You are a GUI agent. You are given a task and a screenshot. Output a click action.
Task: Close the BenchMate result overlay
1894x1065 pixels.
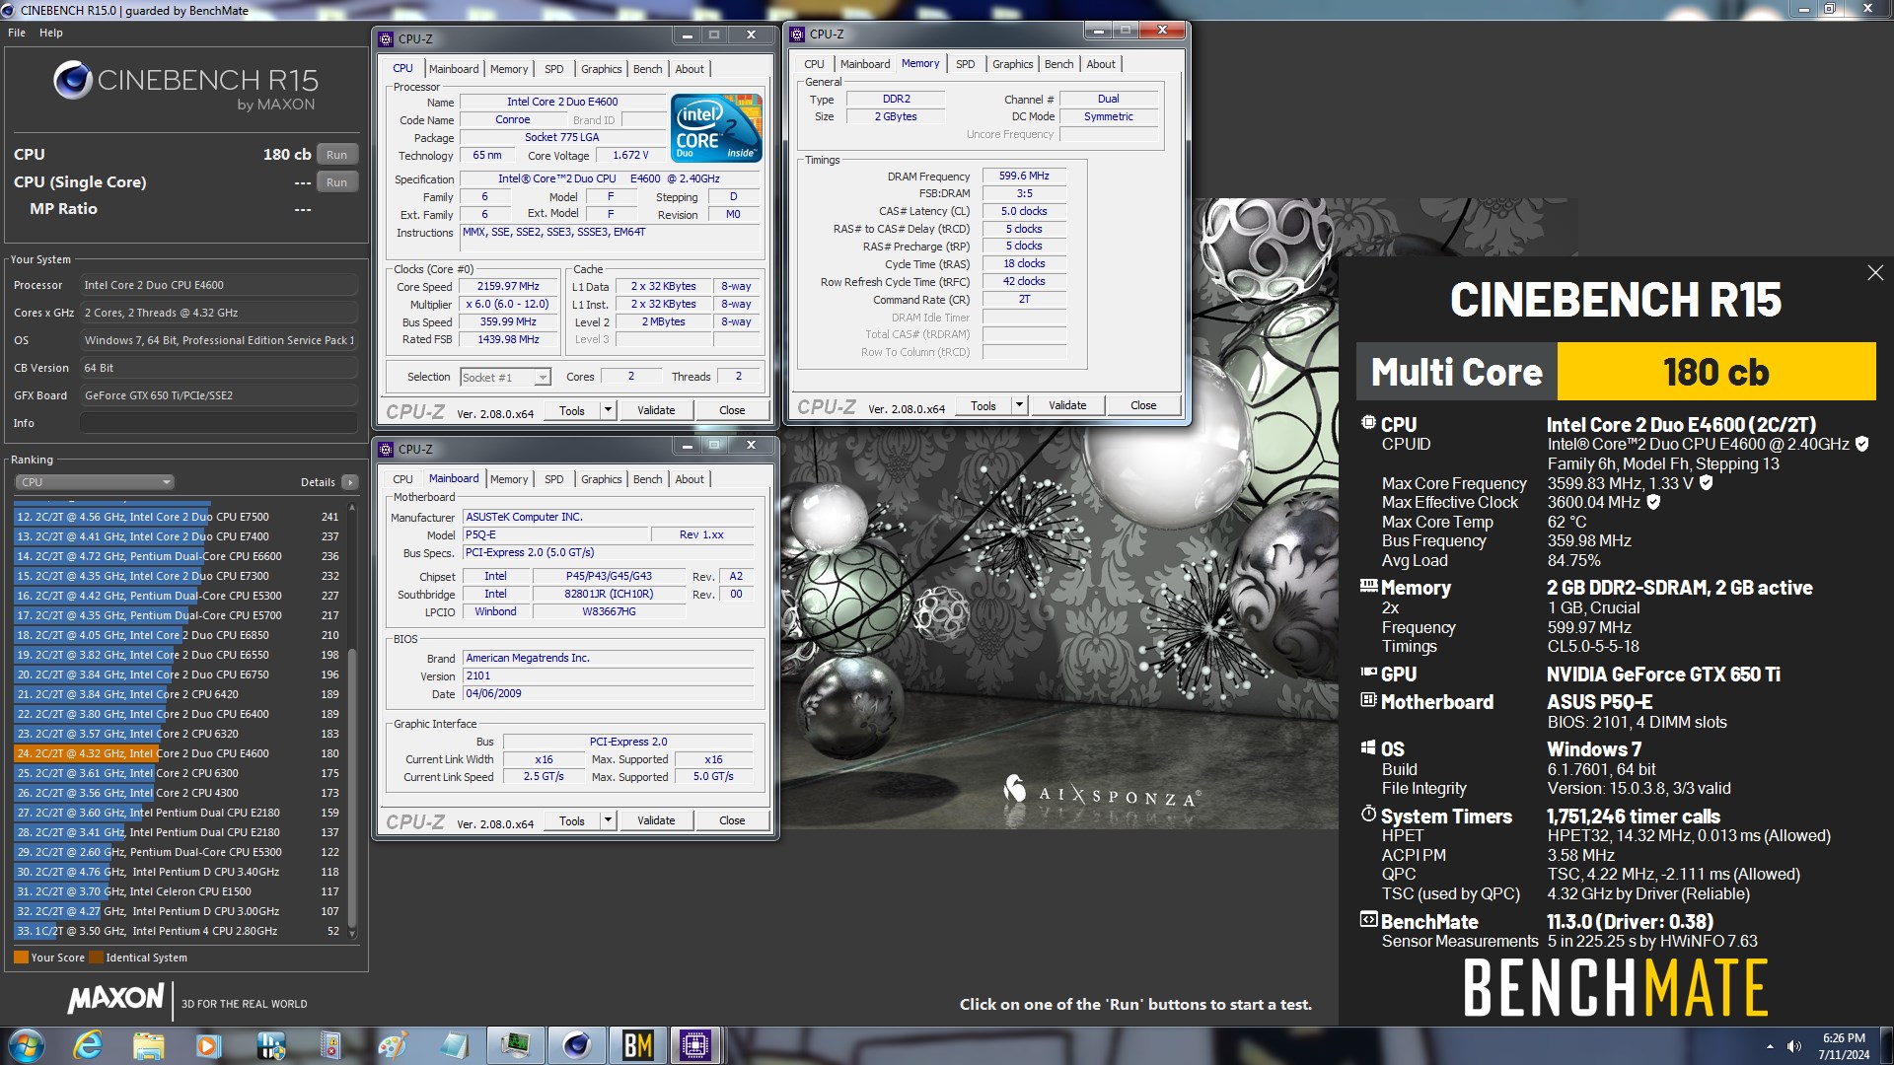pyautogui.click(x=1875, y=273)
